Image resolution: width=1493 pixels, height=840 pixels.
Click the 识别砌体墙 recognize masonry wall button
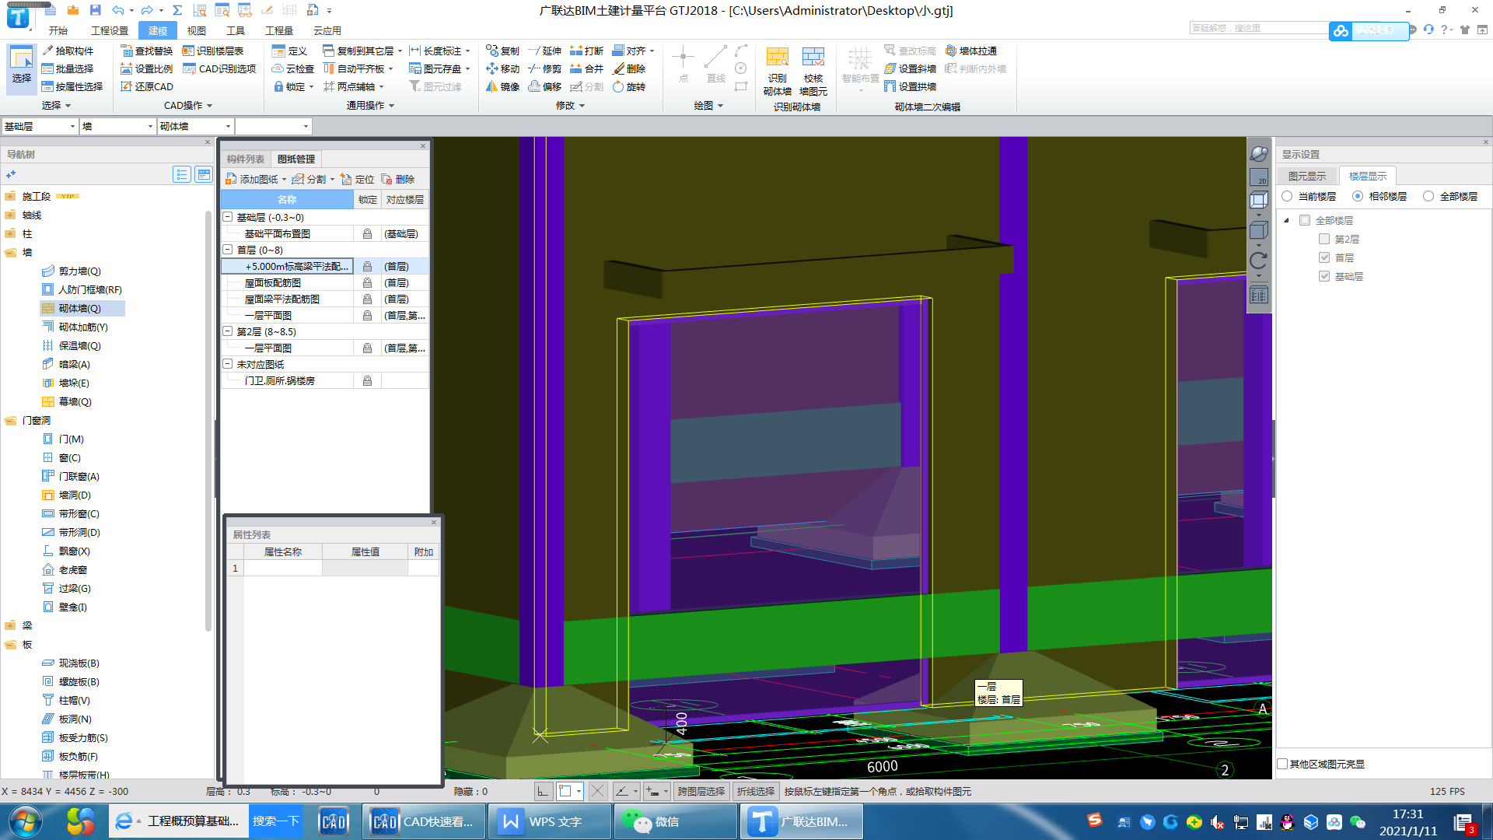click(778, 71)
